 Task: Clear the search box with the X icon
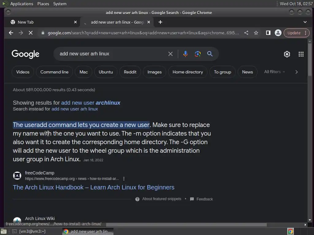point(170,54)
